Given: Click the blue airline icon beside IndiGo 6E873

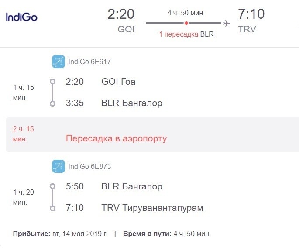Looking at the screenshot, I should click(x=58, y=166).
